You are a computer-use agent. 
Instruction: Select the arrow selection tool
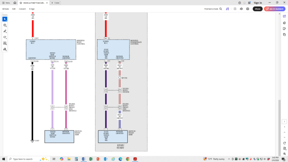[x=5, y=19]
